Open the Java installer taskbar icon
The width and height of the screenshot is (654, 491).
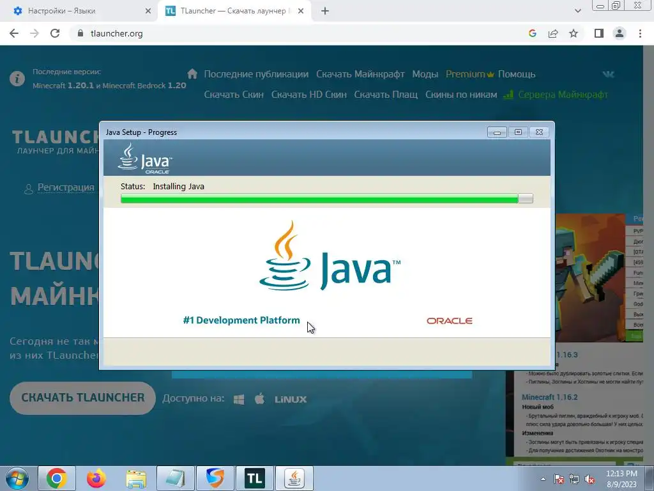point(294,478)
